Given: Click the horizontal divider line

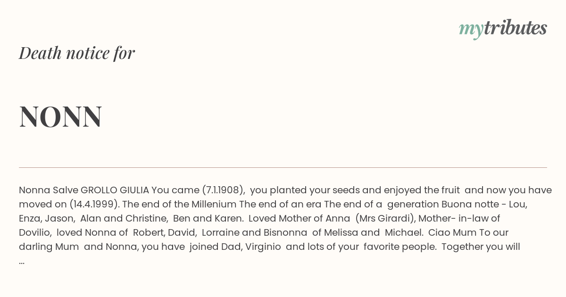Looking at the screenshot, I should (x=283, y=167).
